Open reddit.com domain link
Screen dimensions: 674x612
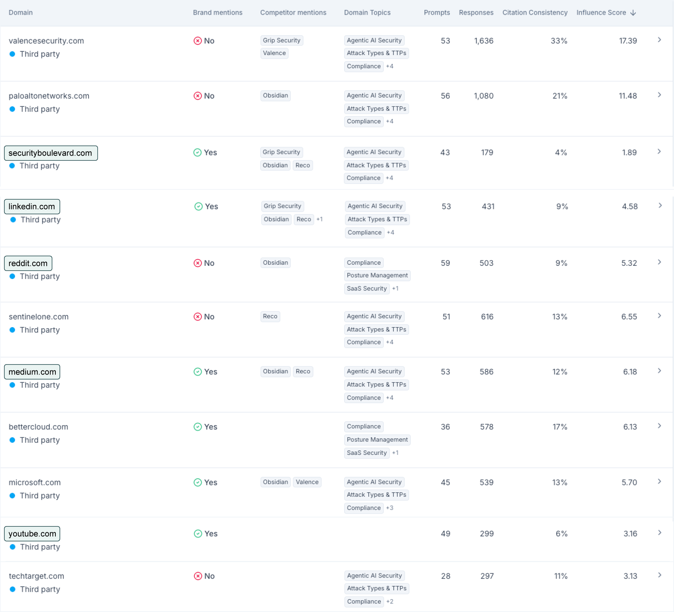[x=28, y=263]
